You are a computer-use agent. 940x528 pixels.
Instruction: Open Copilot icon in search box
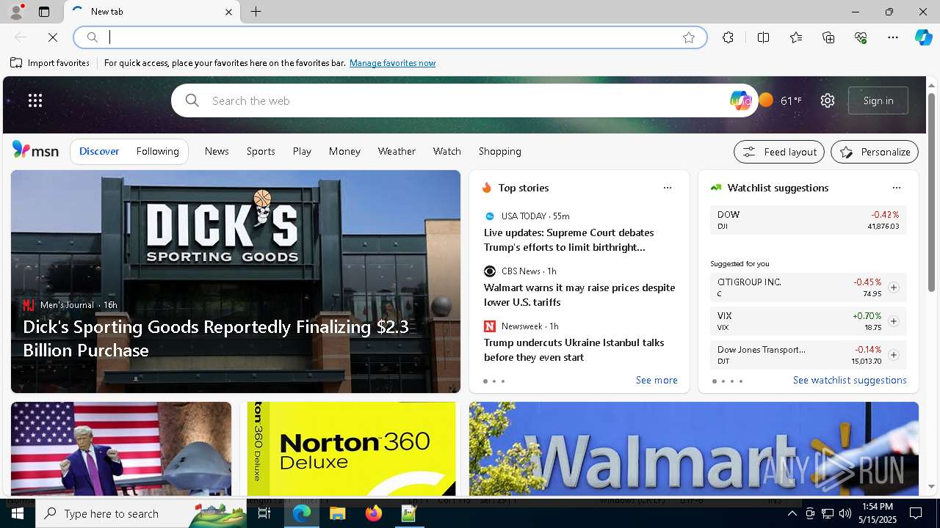[x=740, y=100]
